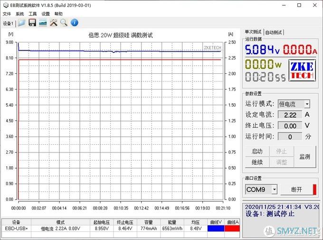Viewport: 323px width, 240px height.
Task: Click the ZKE TECH logo
Action: point(302,70)
